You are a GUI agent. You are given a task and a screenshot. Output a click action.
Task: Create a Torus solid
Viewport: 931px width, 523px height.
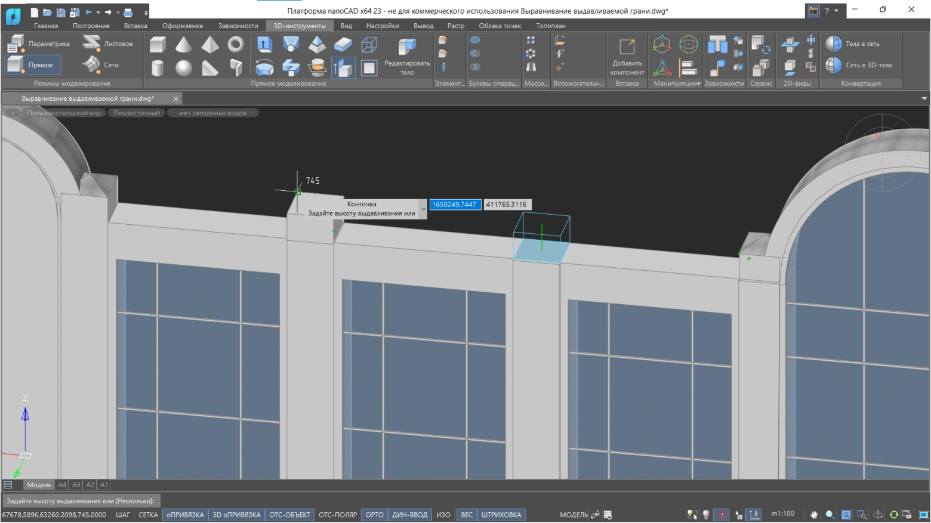(236, 45)
